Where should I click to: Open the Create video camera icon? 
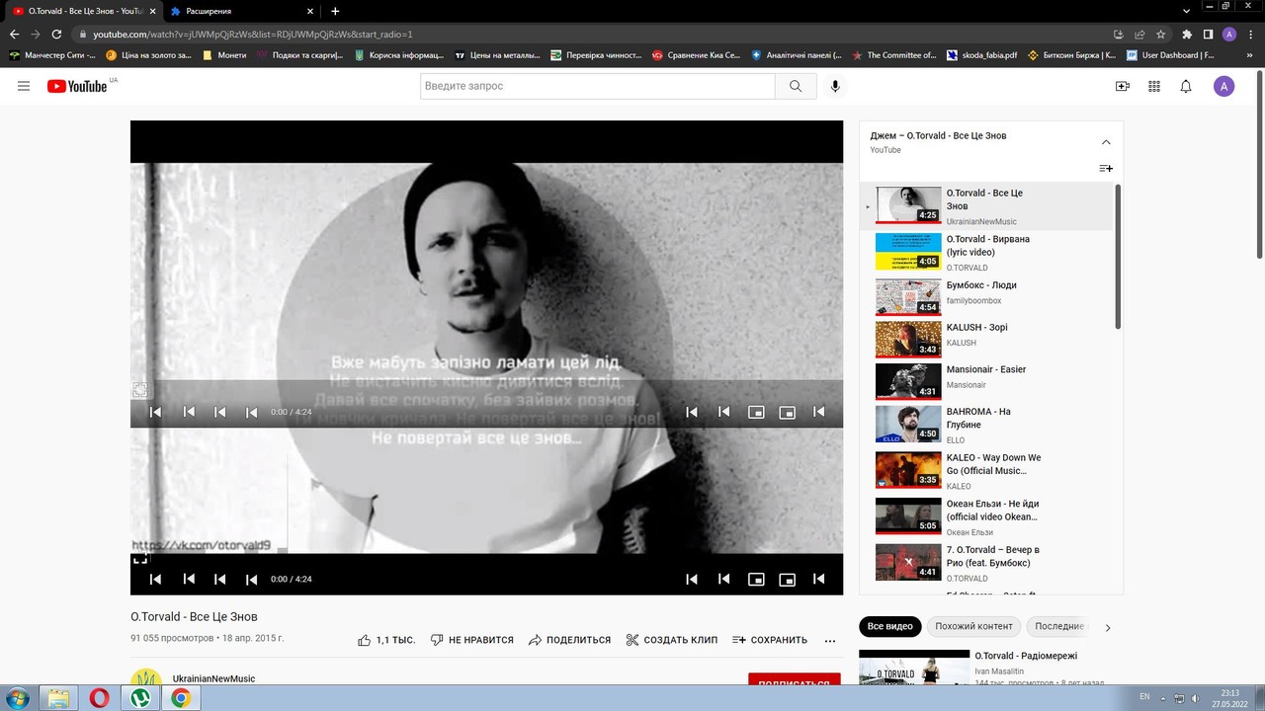(1122, 86)
